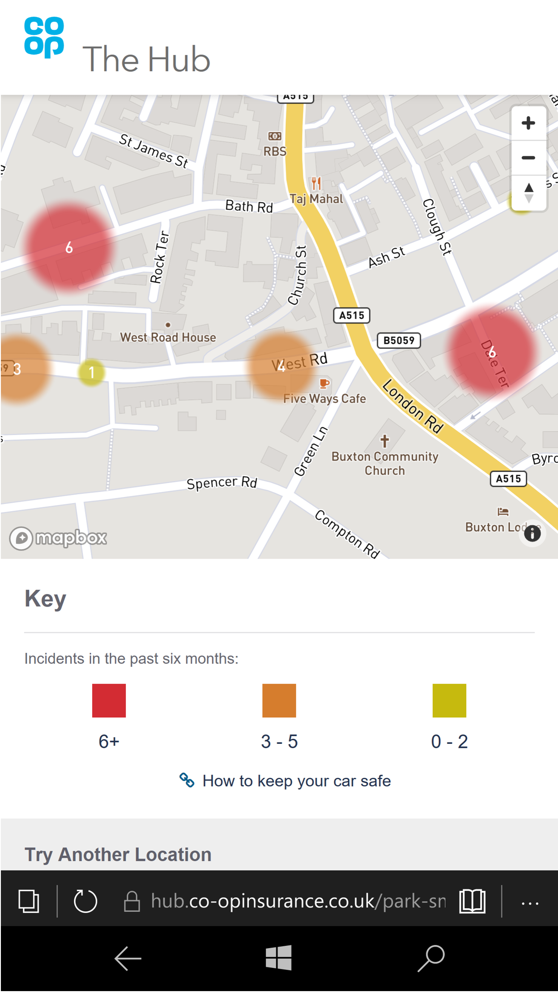Click the Co-op logo
Image resolution: width=558 pixels, height=992 pixels.
[44, 37]
